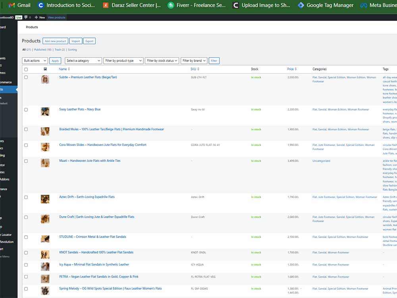
Task: Show Trash (2) products
Action: tap(60, 50)
